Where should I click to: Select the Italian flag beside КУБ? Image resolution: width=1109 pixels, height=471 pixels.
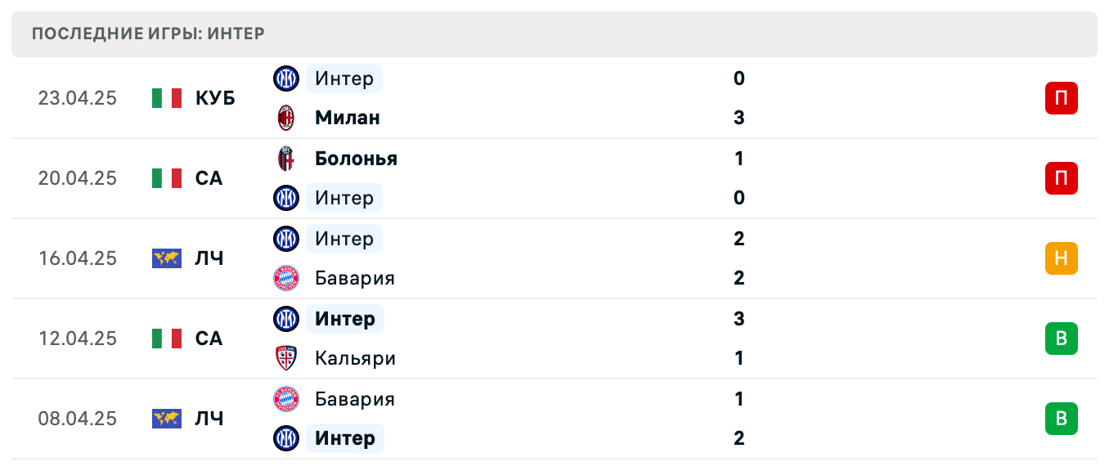point(166,97)
